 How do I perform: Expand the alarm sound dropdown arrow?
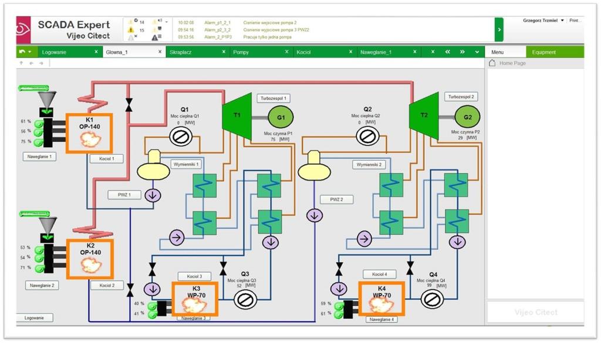(x=166, y=22)
